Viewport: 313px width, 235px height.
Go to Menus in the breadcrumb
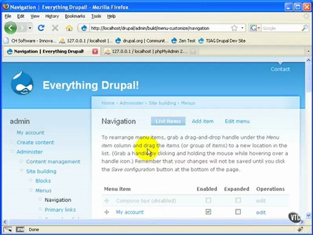coord(188,103)
